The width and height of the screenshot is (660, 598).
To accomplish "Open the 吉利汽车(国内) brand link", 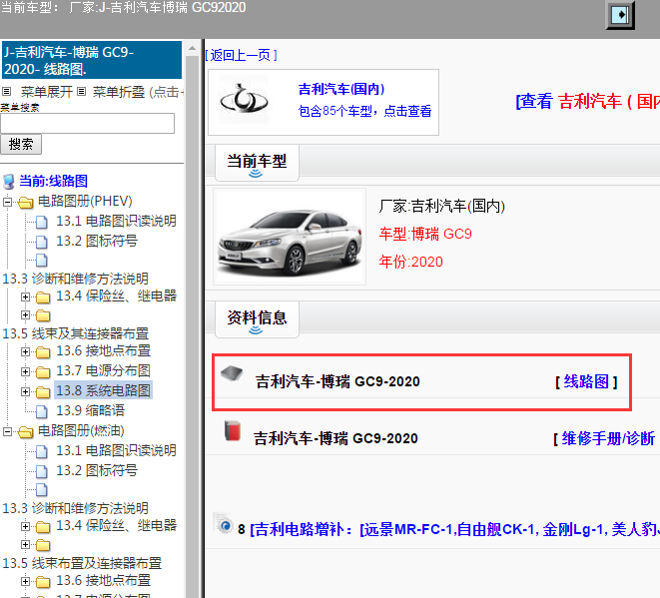I will [341, 89].
